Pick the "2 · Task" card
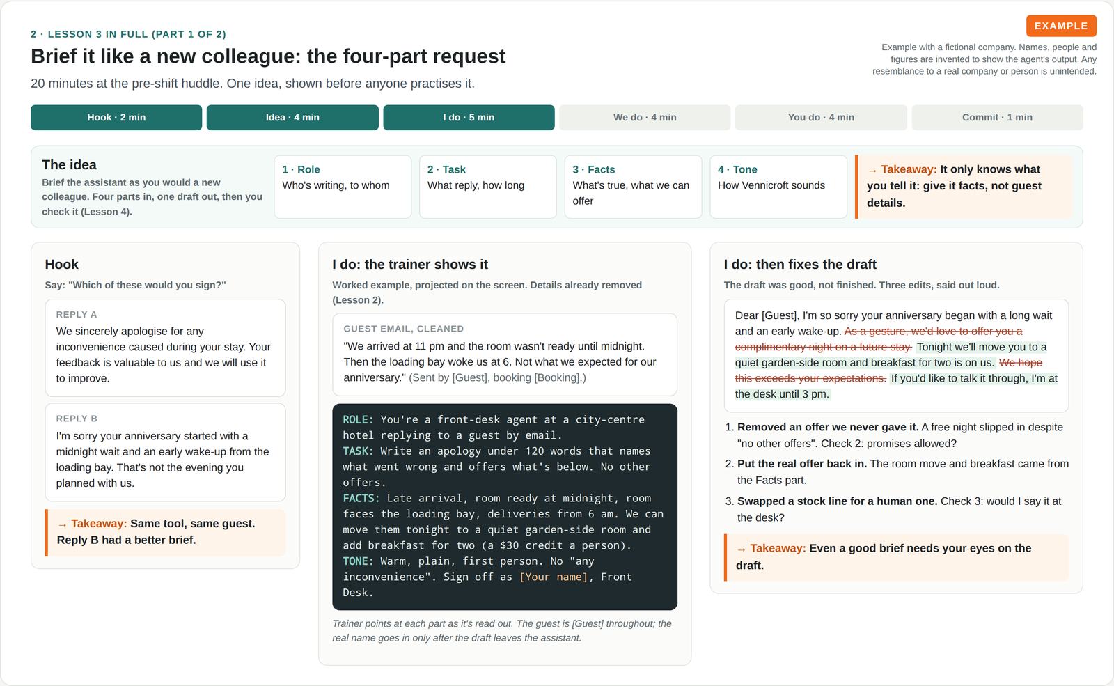Image resolution: width=1114 pixels, height=686 pixels. pos(488,187)
